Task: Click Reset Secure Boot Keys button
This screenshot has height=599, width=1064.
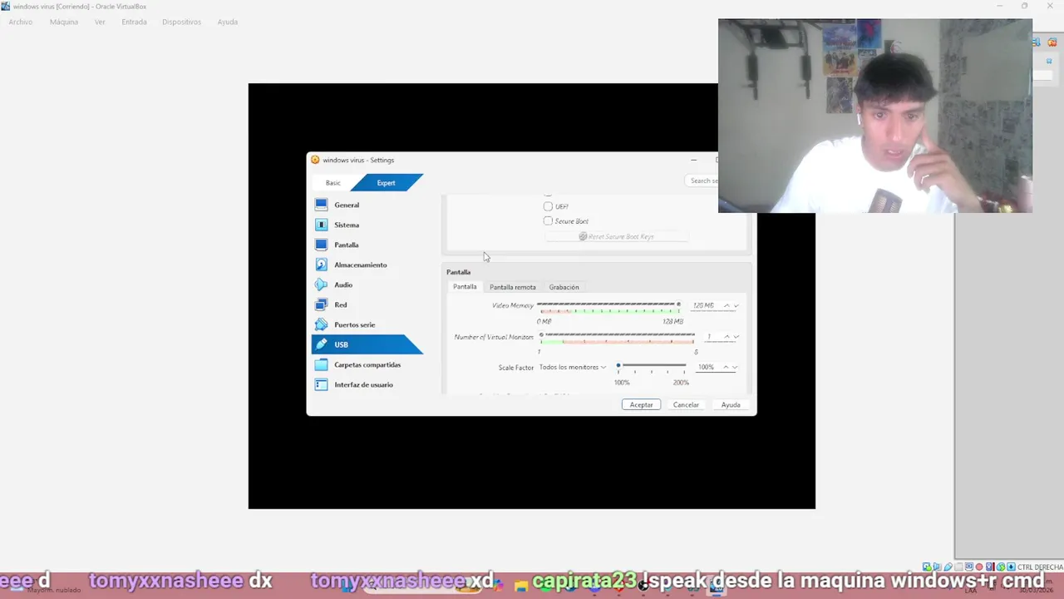Action: (616, 236)
